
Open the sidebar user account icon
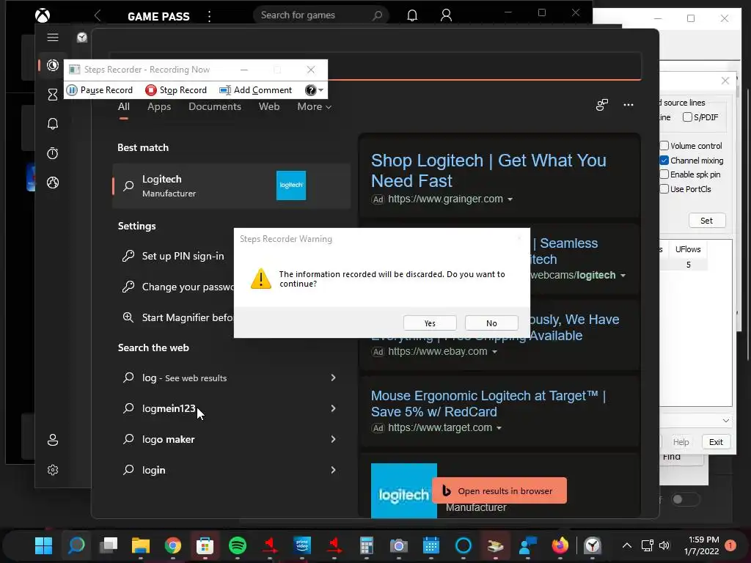53,440
